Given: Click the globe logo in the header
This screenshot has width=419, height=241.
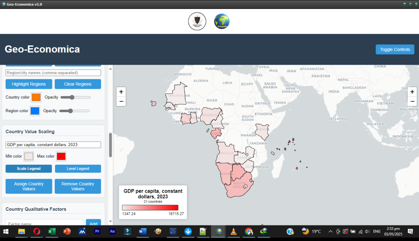Looking at the screenshot, I should [x=222, y=21].
